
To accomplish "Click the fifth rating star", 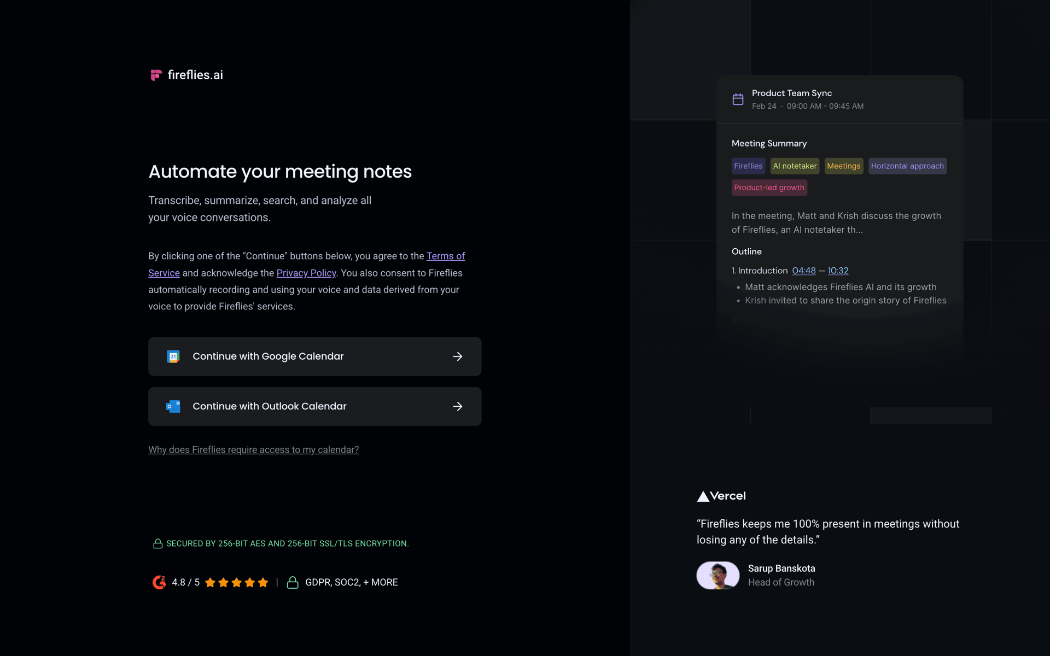I will 263,582.
